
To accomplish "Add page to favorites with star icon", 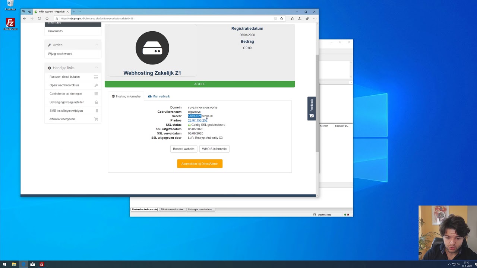I will 282,18.
